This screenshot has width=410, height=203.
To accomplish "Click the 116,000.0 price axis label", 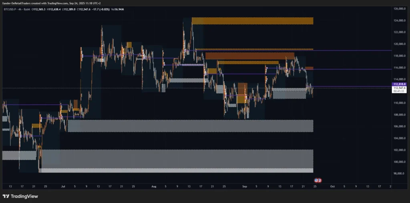I will click(x=399, y=68).
